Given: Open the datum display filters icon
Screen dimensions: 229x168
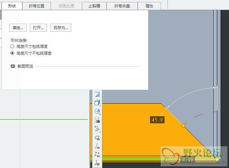Looking at the screenshot, I should 97,129.
